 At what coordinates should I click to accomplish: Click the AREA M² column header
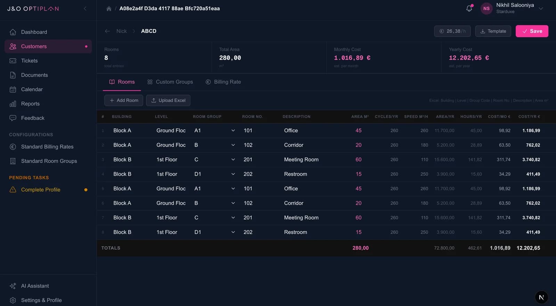click(360, 117)
